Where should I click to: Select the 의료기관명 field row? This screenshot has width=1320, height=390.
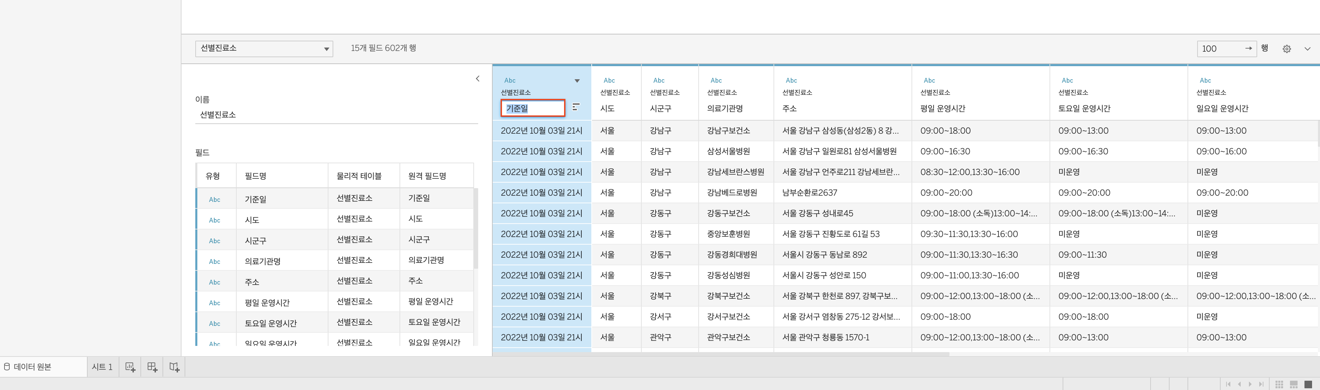click(262, 261)
